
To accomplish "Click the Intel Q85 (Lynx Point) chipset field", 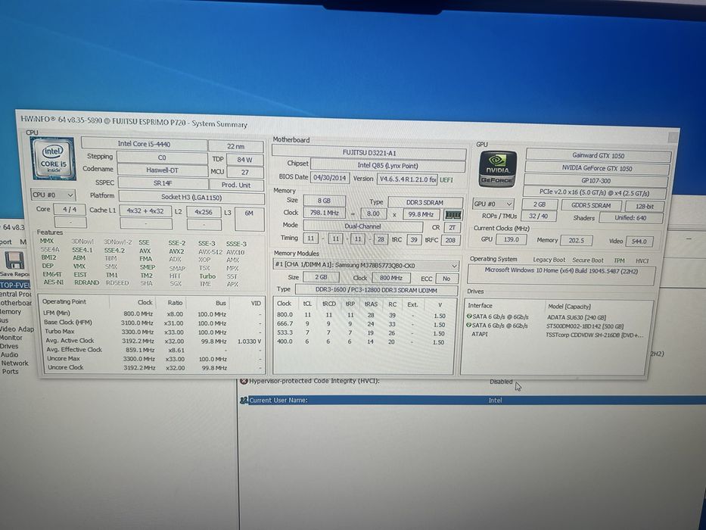I will click(x=387, y=165).
